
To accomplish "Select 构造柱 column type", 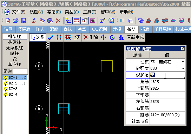I will (x=15, y=42).
